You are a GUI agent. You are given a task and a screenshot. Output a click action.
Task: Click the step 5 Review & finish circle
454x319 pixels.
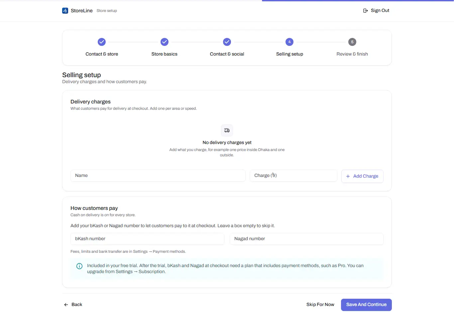click(x=352, y=42)
